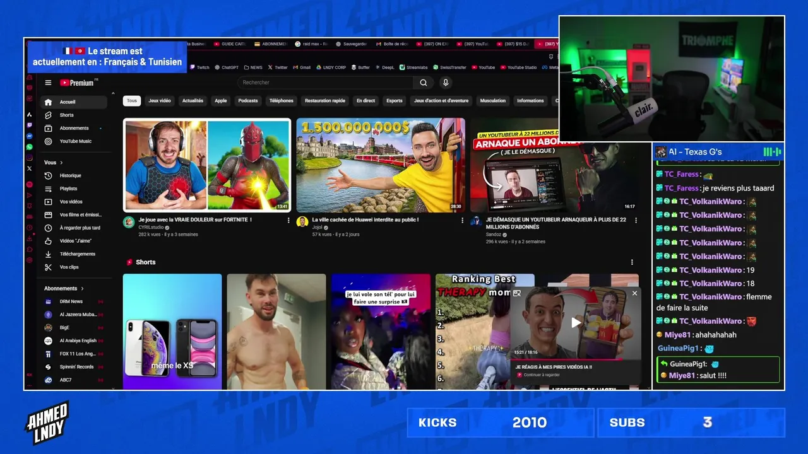The width and height of the screenshot is (808, 454).
Task: Open the Streamlabs bookmark
Action: pos(414,67)
